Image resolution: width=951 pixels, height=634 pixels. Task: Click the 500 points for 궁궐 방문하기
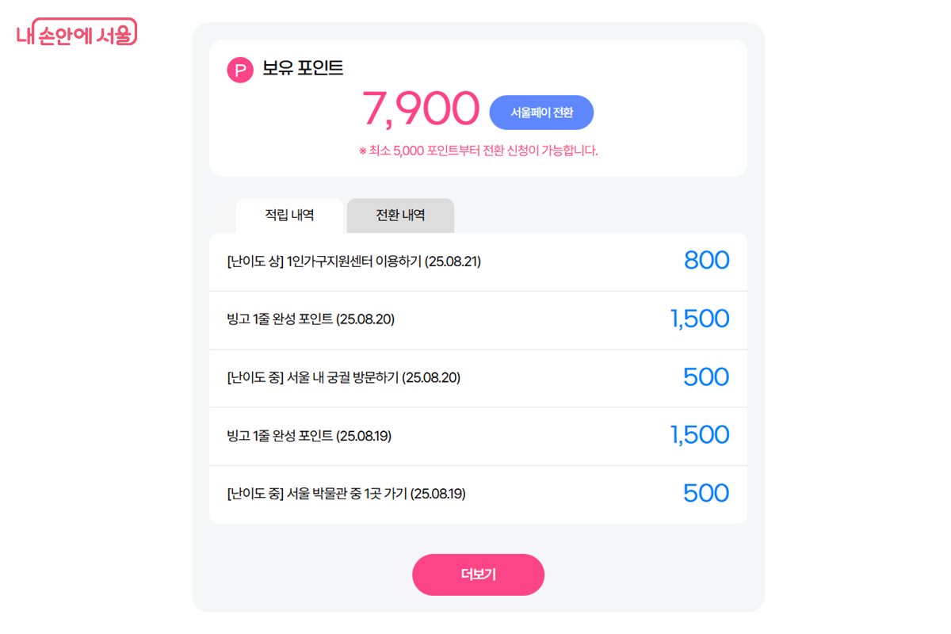[x=705, y=376]
